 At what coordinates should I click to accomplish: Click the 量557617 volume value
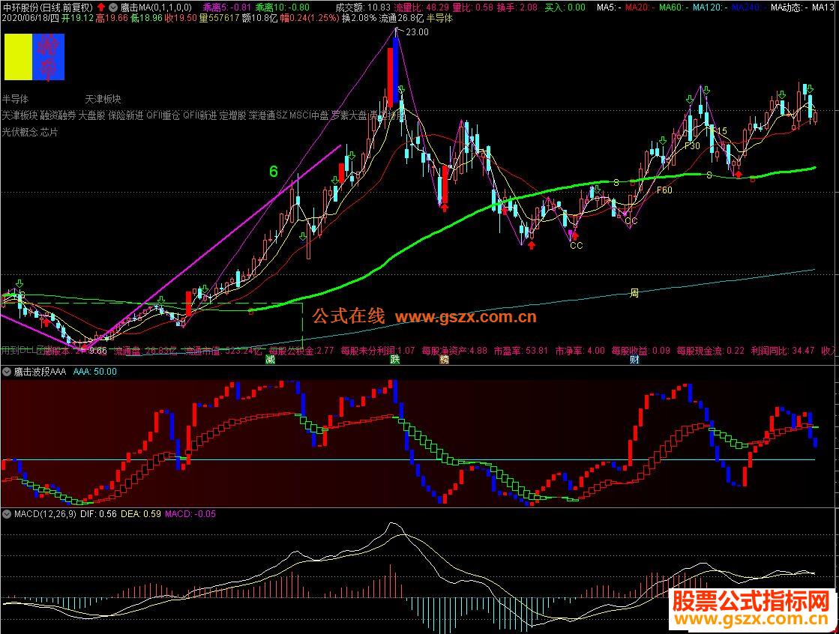(219, 18)
